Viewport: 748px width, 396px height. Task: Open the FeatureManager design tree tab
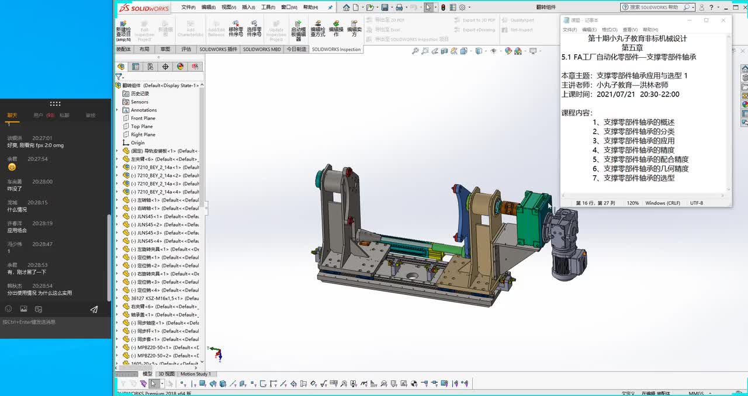pyautogui.click(x=121, y=67)
